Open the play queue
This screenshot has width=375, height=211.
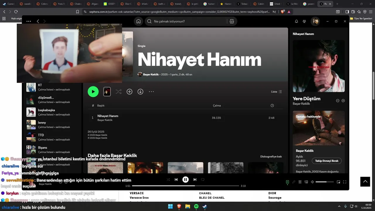(x=300, y=182)
